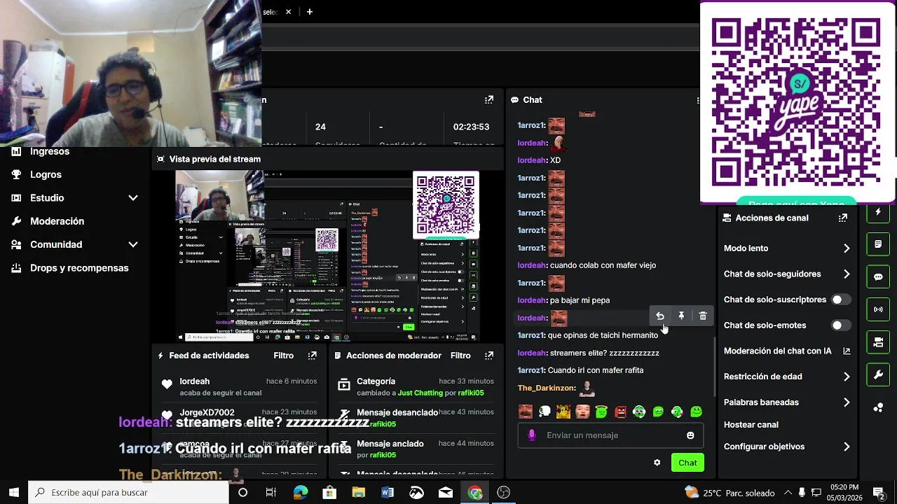The image size is (897, 504).
Task: Open Microsoft Edge from the taskbar
Action: 301,493
